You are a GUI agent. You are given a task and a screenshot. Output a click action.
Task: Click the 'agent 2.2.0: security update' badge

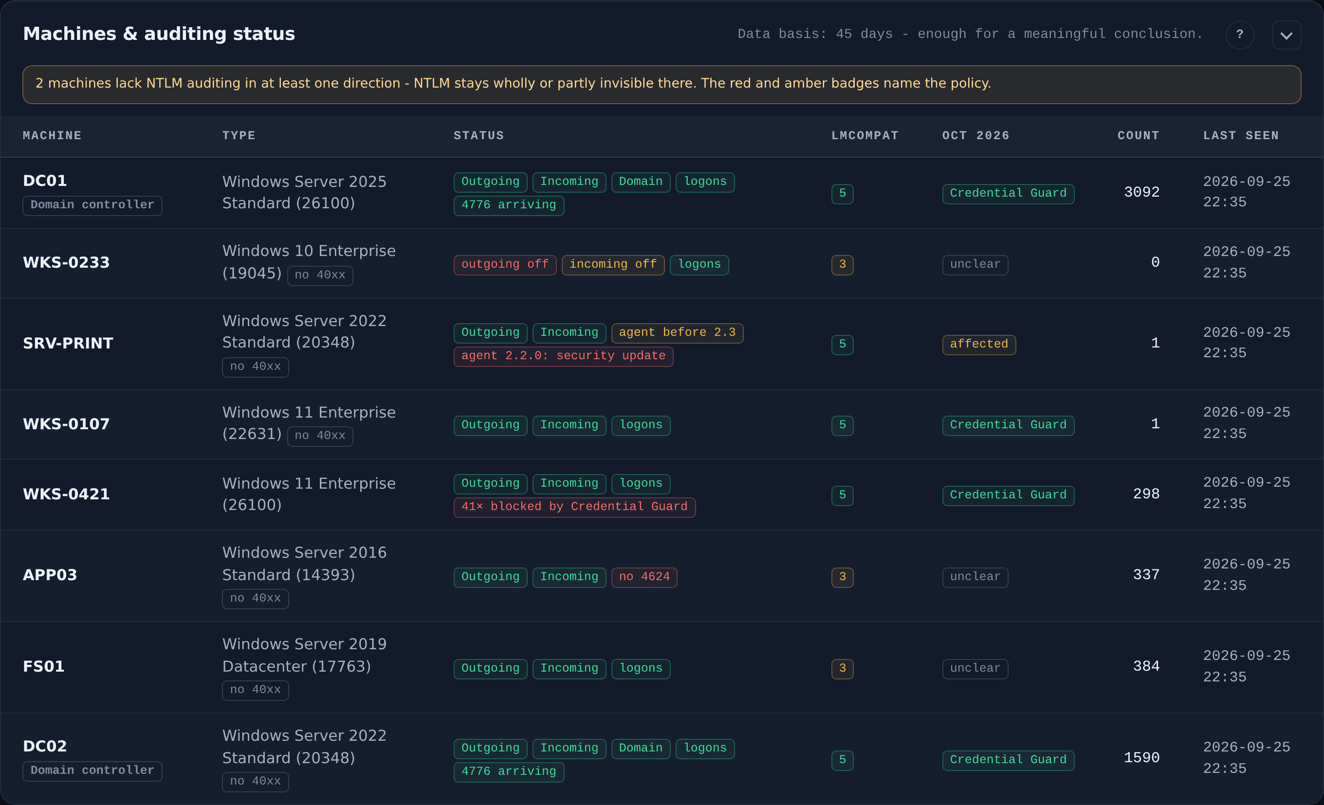coord(563,356)
